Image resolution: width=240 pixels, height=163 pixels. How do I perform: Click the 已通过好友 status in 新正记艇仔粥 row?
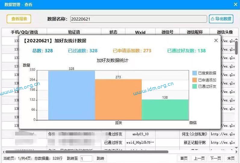pyautogui.click(x=113, y=142)
